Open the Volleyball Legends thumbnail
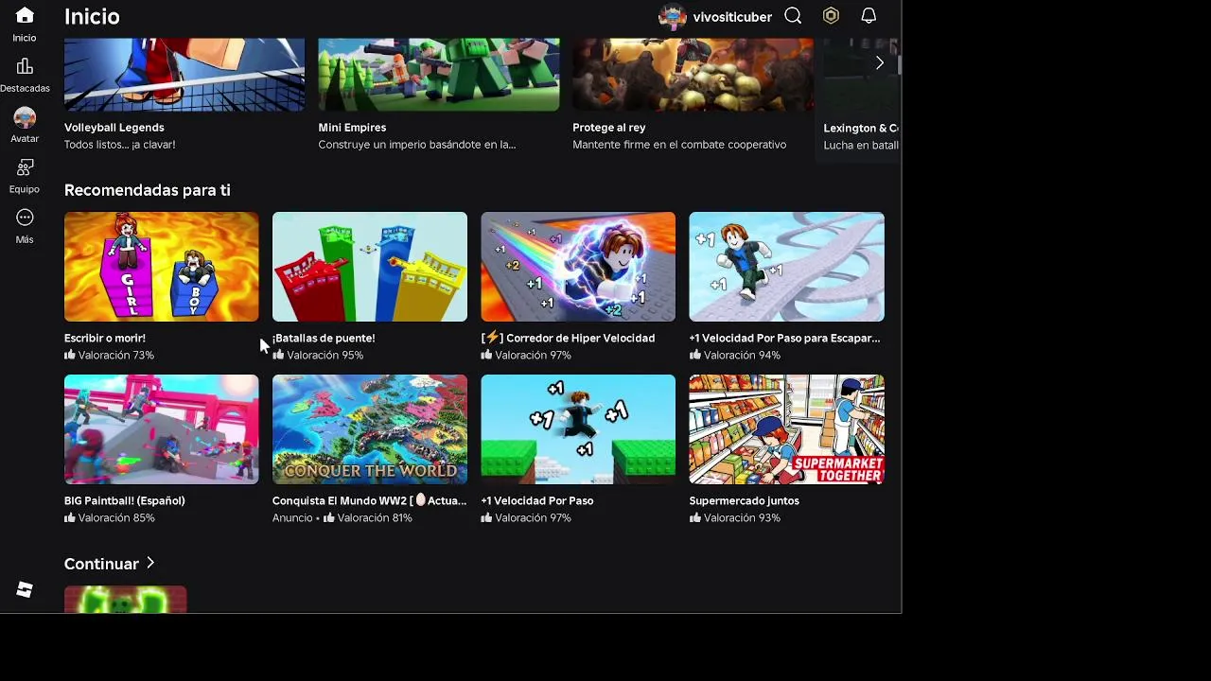The height and width of the screenshot is (681, 1211). [x=184, y=75]
